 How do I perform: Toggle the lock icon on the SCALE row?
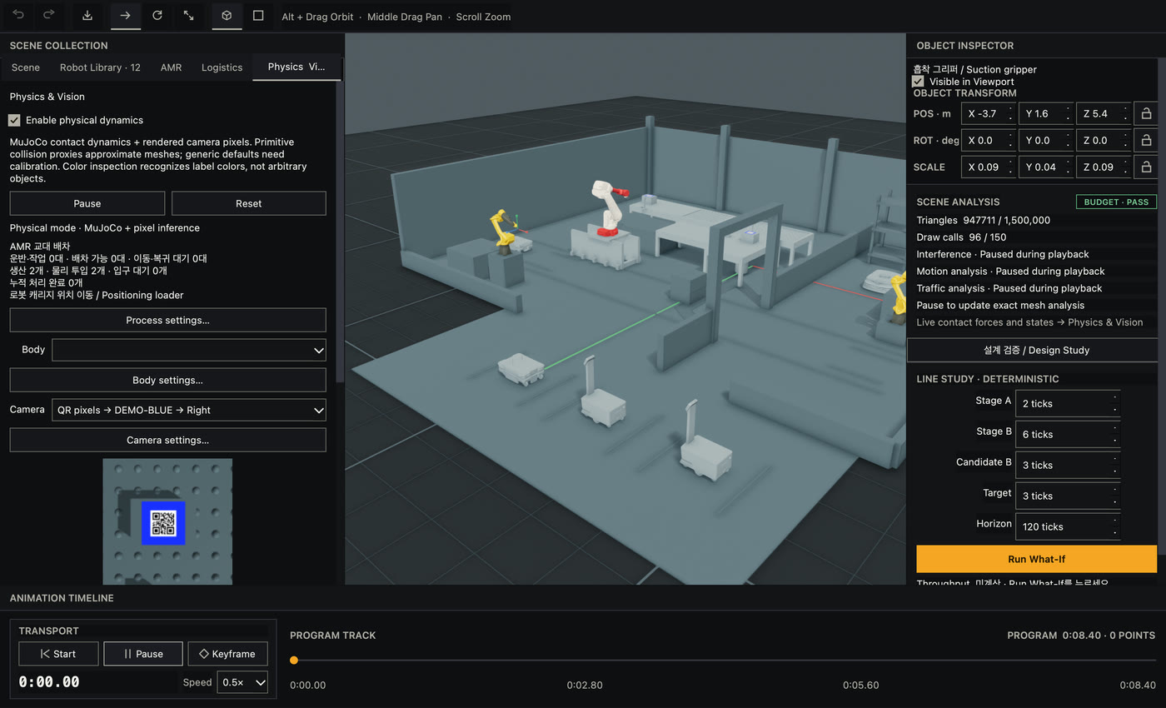pos(1147,167)
